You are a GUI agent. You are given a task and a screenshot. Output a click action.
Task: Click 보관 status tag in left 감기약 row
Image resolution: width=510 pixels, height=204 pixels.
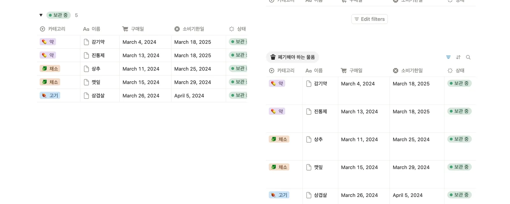pos(238,42)
